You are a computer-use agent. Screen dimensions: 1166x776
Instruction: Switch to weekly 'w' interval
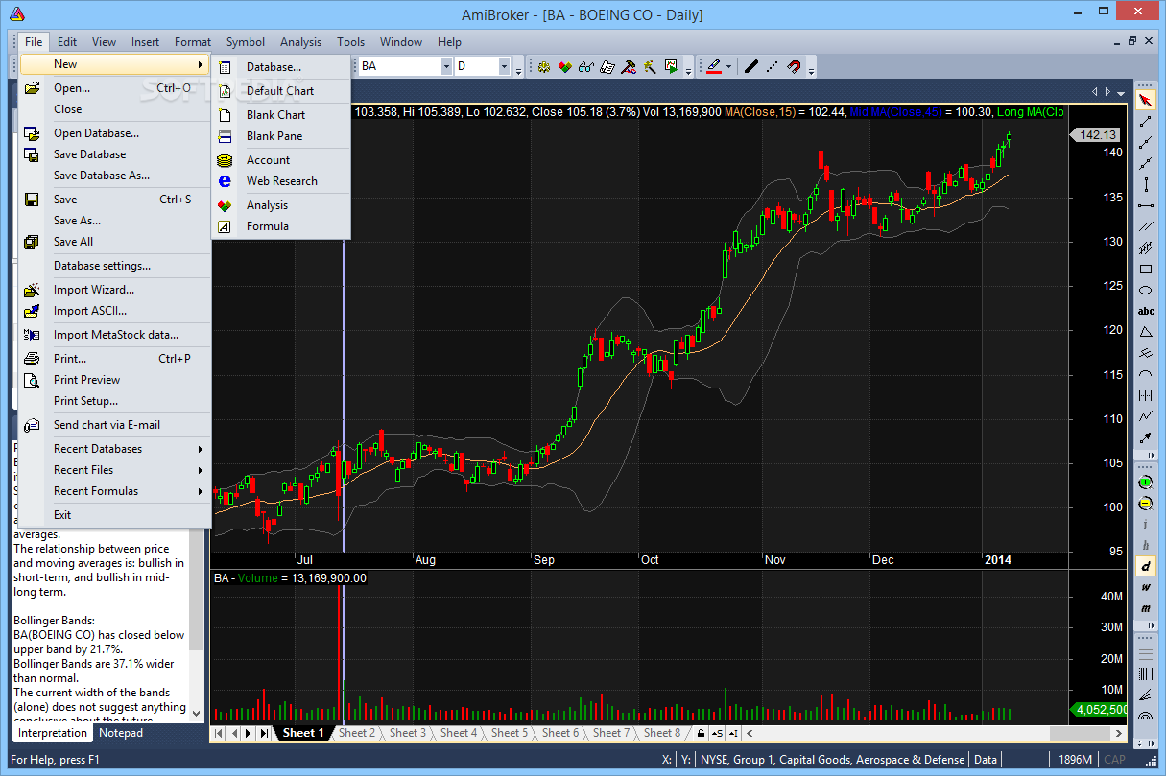tap(1145, 587)
